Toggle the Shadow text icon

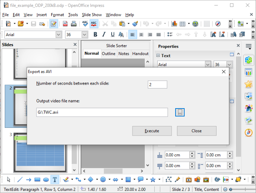click(x=121, y=35)
